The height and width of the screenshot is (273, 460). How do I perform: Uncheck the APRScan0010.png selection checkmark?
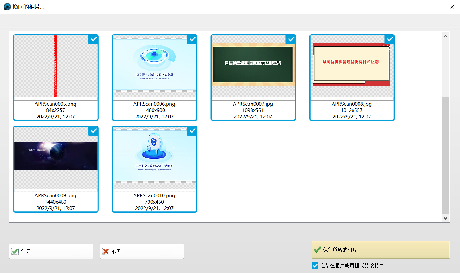192,131
